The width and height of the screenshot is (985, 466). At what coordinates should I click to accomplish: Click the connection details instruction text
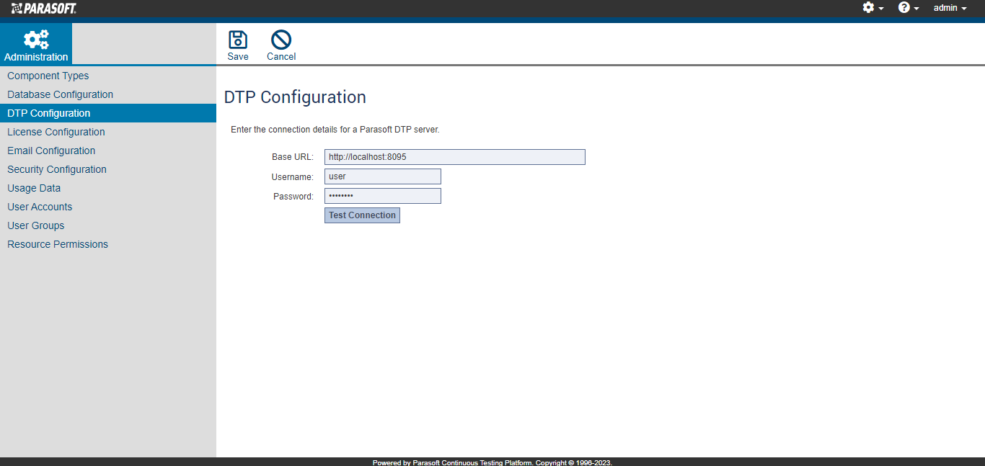pyautogui.click(x=335, y=130)
